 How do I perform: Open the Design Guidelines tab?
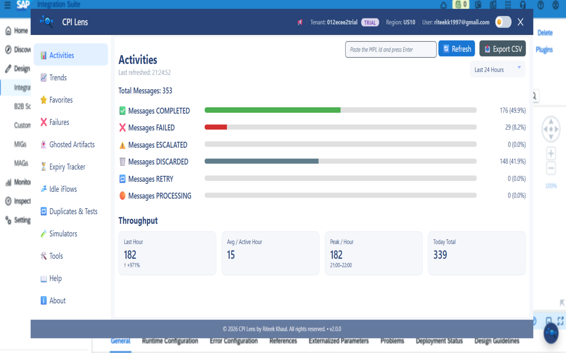click(x=497, y=341)
